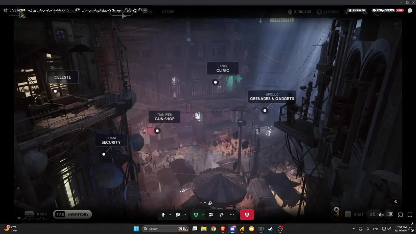Toggle green screen share button
This screenshot has height=234, width=416.
click(x=196, y=214)
